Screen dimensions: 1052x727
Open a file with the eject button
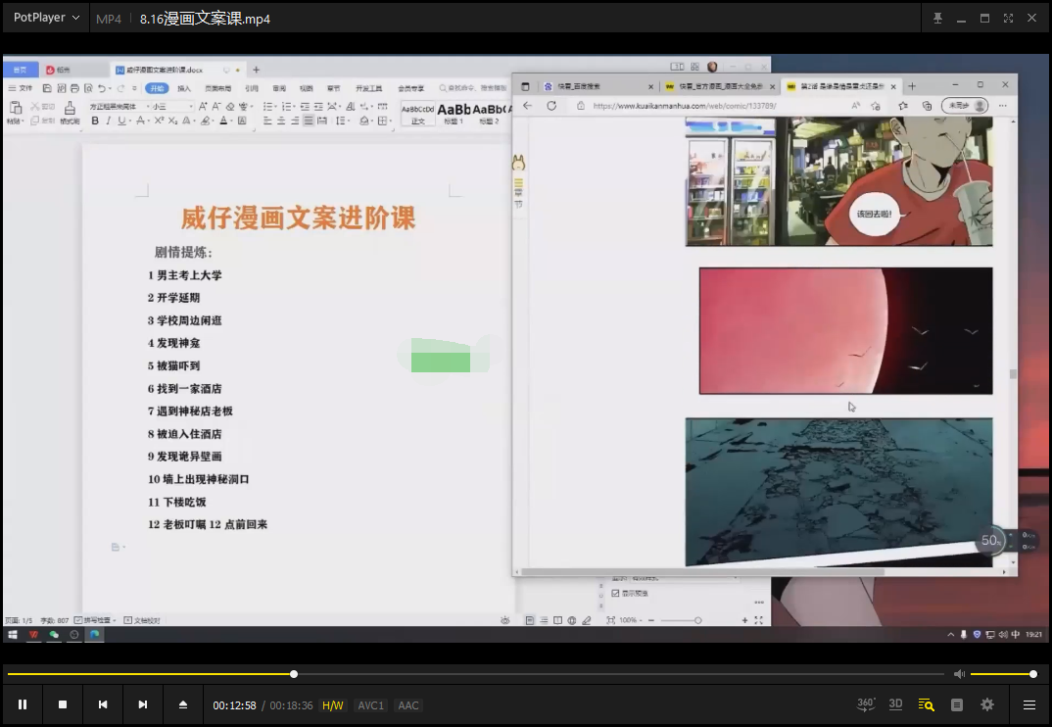click(x=182, y=704)
